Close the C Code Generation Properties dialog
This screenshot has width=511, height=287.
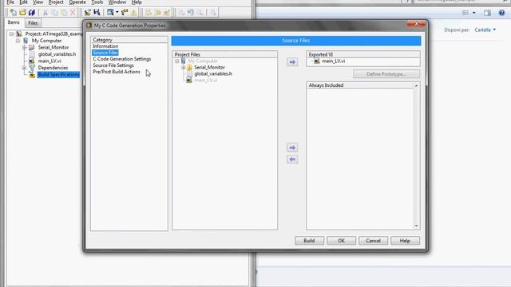pyautogui.click(x=416, y=24)
